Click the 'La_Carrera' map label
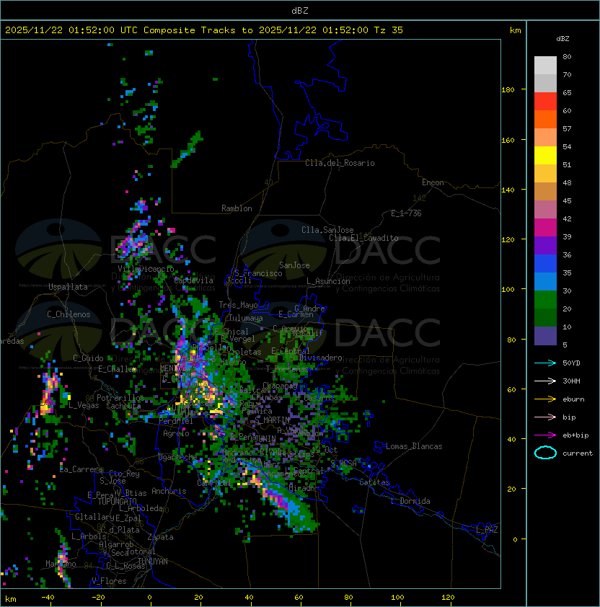Image resolution: width=600 pixels, height=607 pixels. [x=81, y=469]
